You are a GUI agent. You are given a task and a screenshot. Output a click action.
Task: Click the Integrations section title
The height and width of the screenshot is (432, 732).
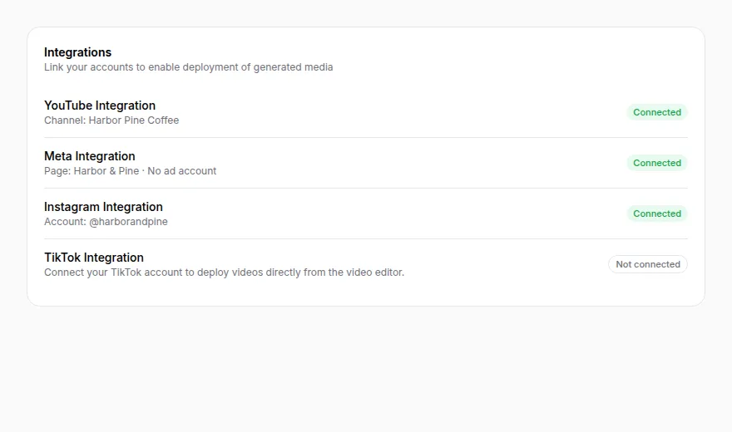click(78, 52)
